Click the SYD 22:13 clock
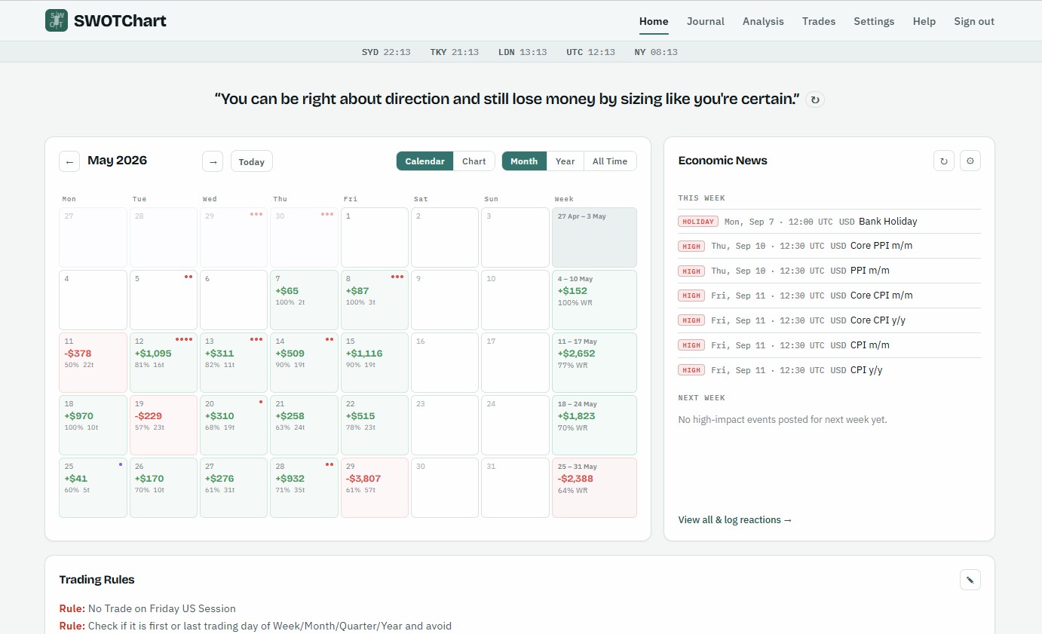 [386, 52]
